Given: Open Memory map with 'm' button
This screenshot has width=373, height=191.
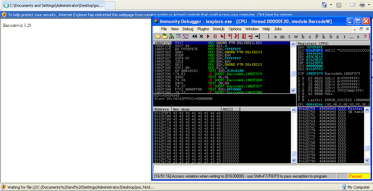Looking at the screenshot, I should 282,36.
